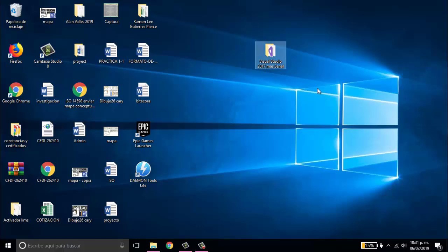The height and width of the screenshot is (252, 448).
Task: Click the power plug tray icon
Action: click(381, 245)
